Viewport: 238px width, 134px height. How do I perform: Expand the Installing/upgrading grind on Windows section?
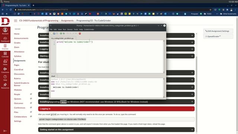click(x=116, y=102)
